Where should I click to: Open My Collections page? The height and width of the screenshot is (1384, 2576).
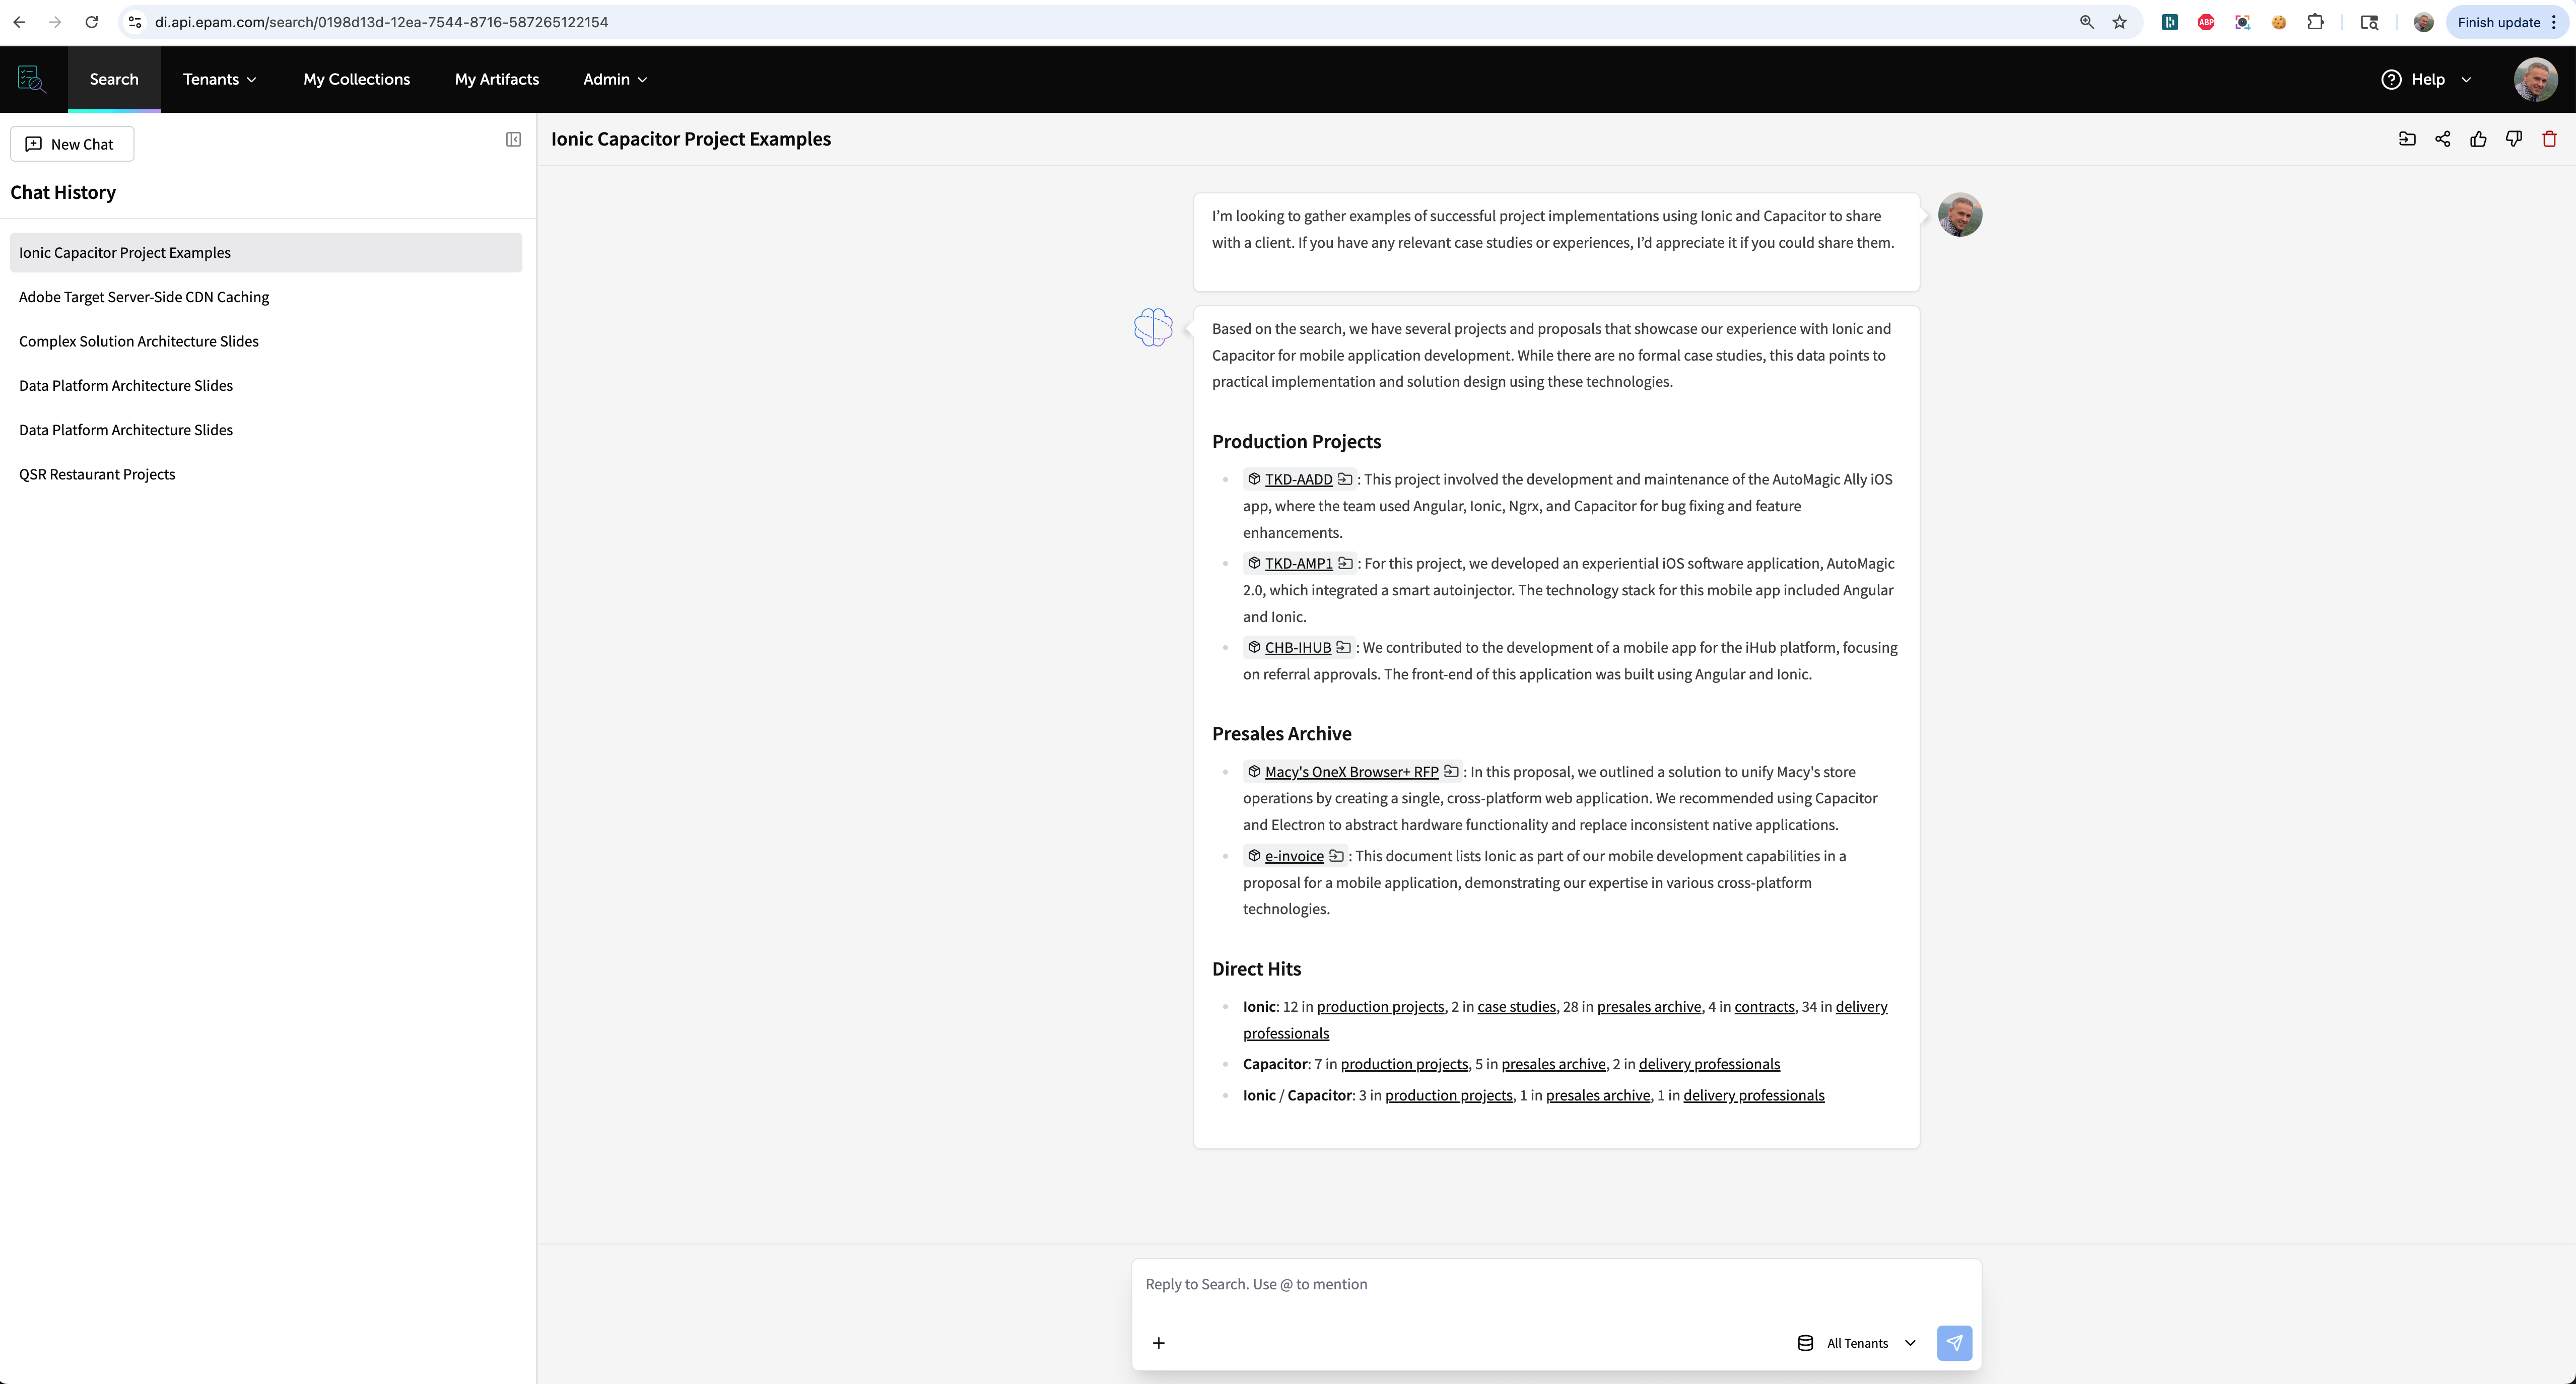(x=356, y=79)
